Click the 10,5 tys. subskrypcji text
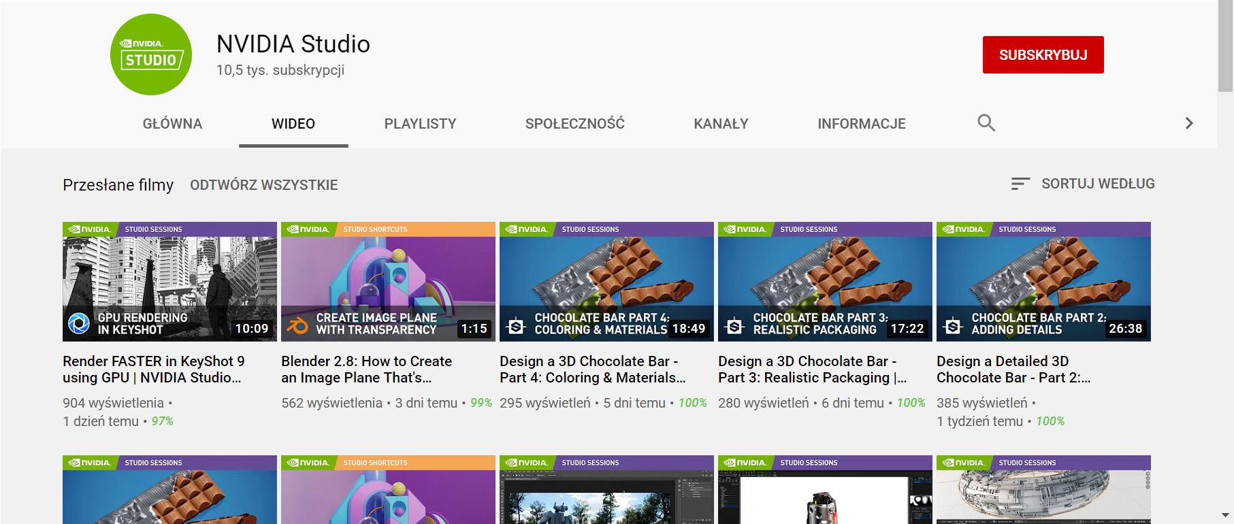The image size is (1234, 524). coord(280,70)
